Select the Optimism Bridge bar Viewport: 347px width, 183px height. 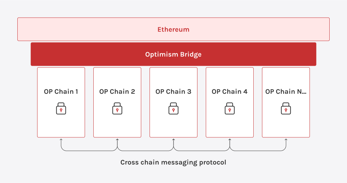pyautogui.click(x=173, y=54)
